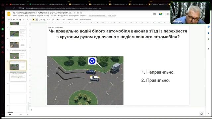Open the Вставка menu
This screenshot has width=212, height=119.
pyautogui.click(x=32, y=16)
